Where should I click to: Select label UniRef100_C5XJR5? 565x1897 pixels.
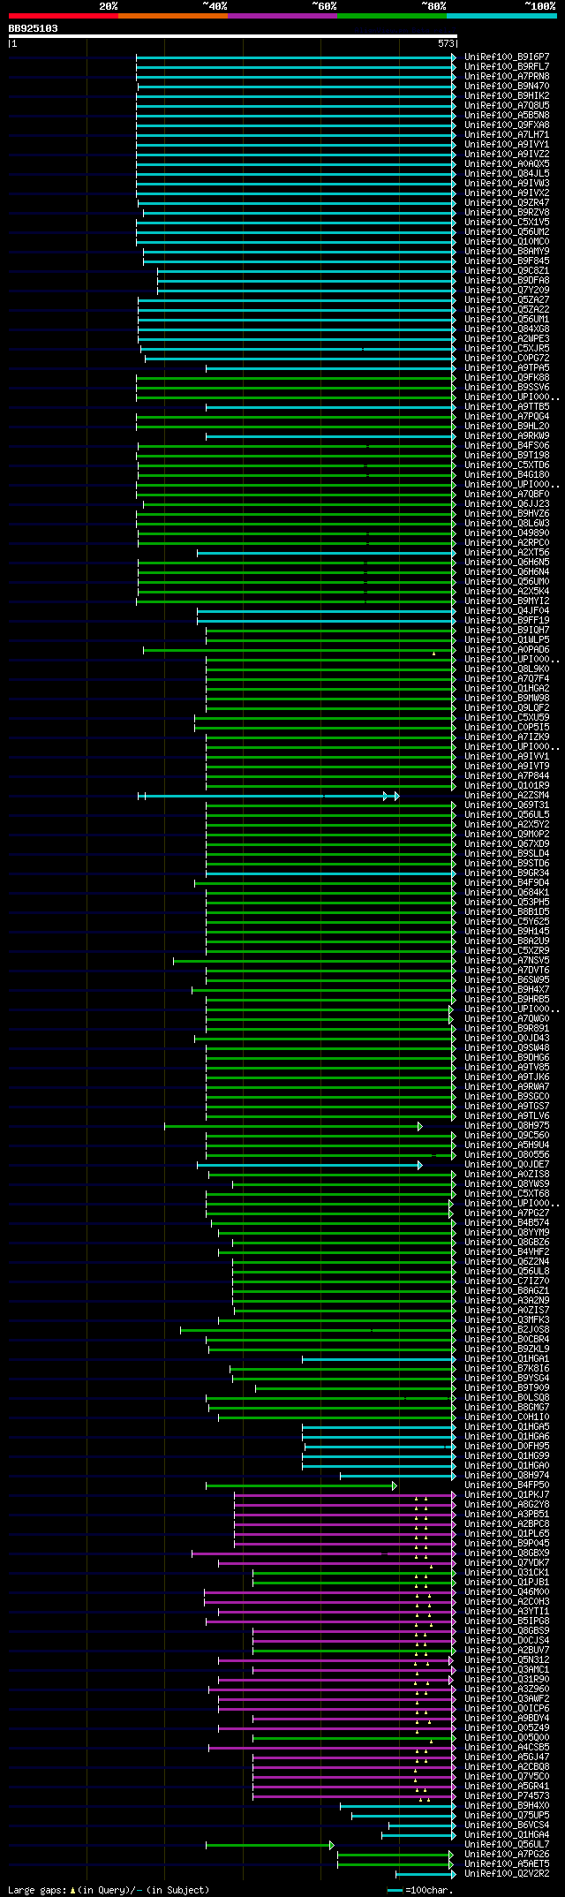(507, 348)
